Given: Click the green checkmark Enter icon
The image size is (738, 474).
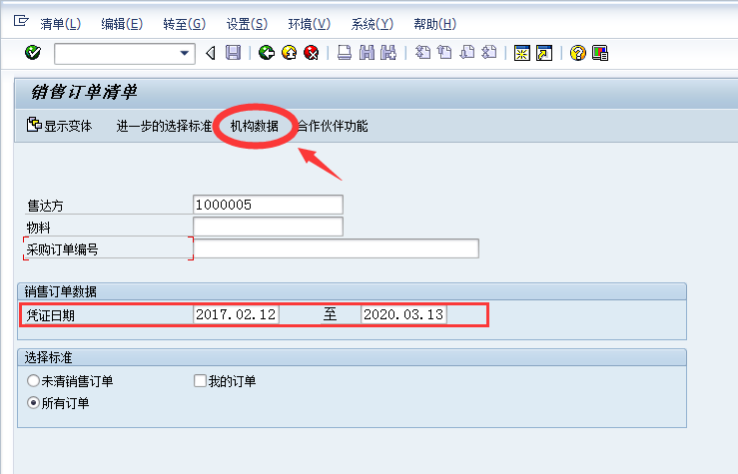Looking at the screenshot, I should [x=33, y=53].
